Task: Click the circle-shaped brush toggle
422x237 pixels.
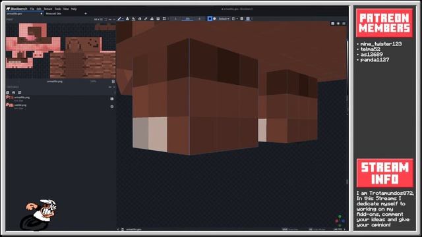Action: point(214,18)
